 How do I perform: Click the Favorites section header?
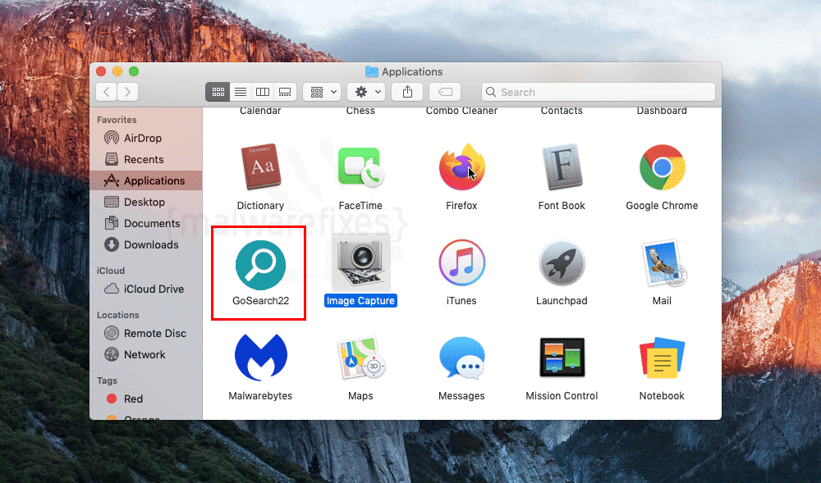point(117,121)
